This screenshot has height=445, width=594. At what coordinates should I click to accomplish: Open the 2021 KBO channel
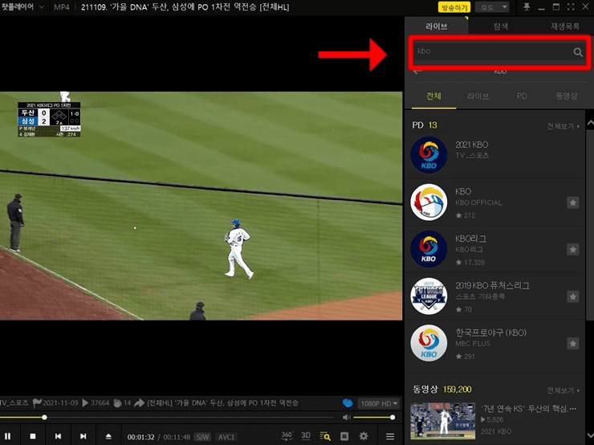point(495,155)
